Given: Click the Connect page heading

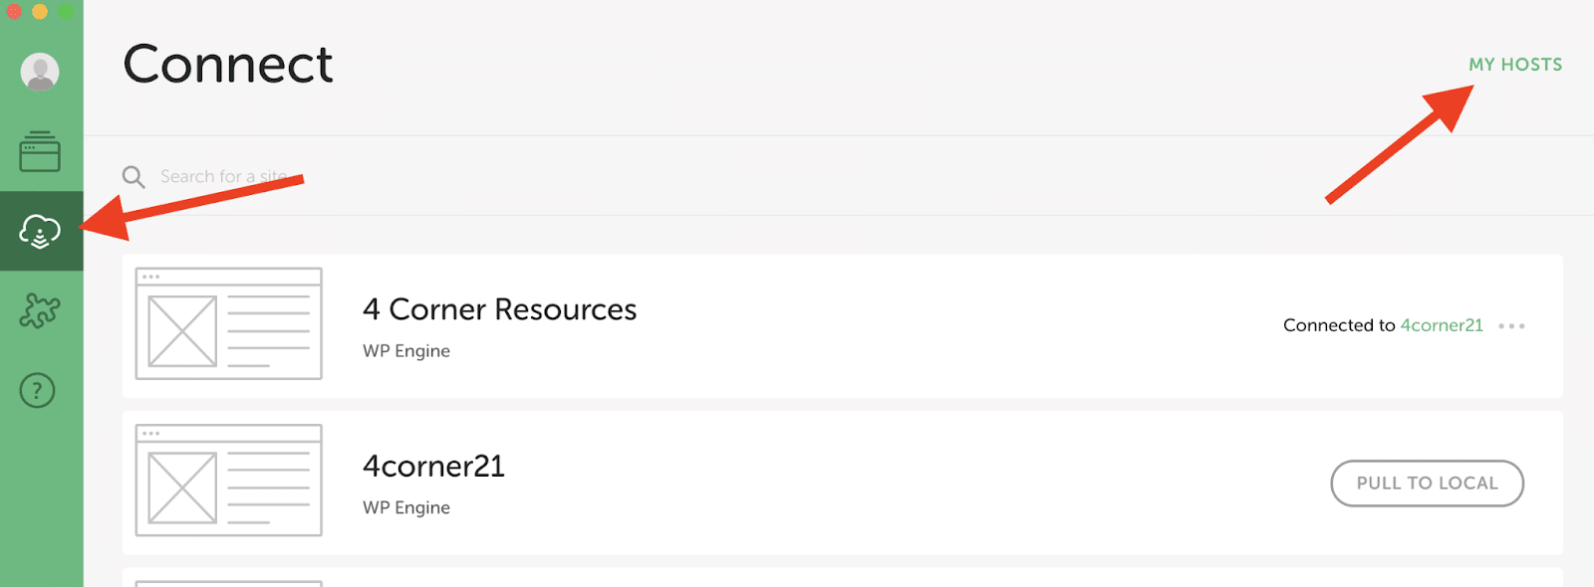Looking at the screenshot, I should coord(226,66).
